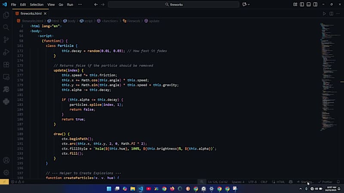Open Customize Layout icon
This screenshot has width=344, height=193.
(295, 4)
